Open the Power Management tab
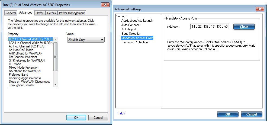Screen dimensions: 267x125 pyautogui.click(x=72, y=13)
